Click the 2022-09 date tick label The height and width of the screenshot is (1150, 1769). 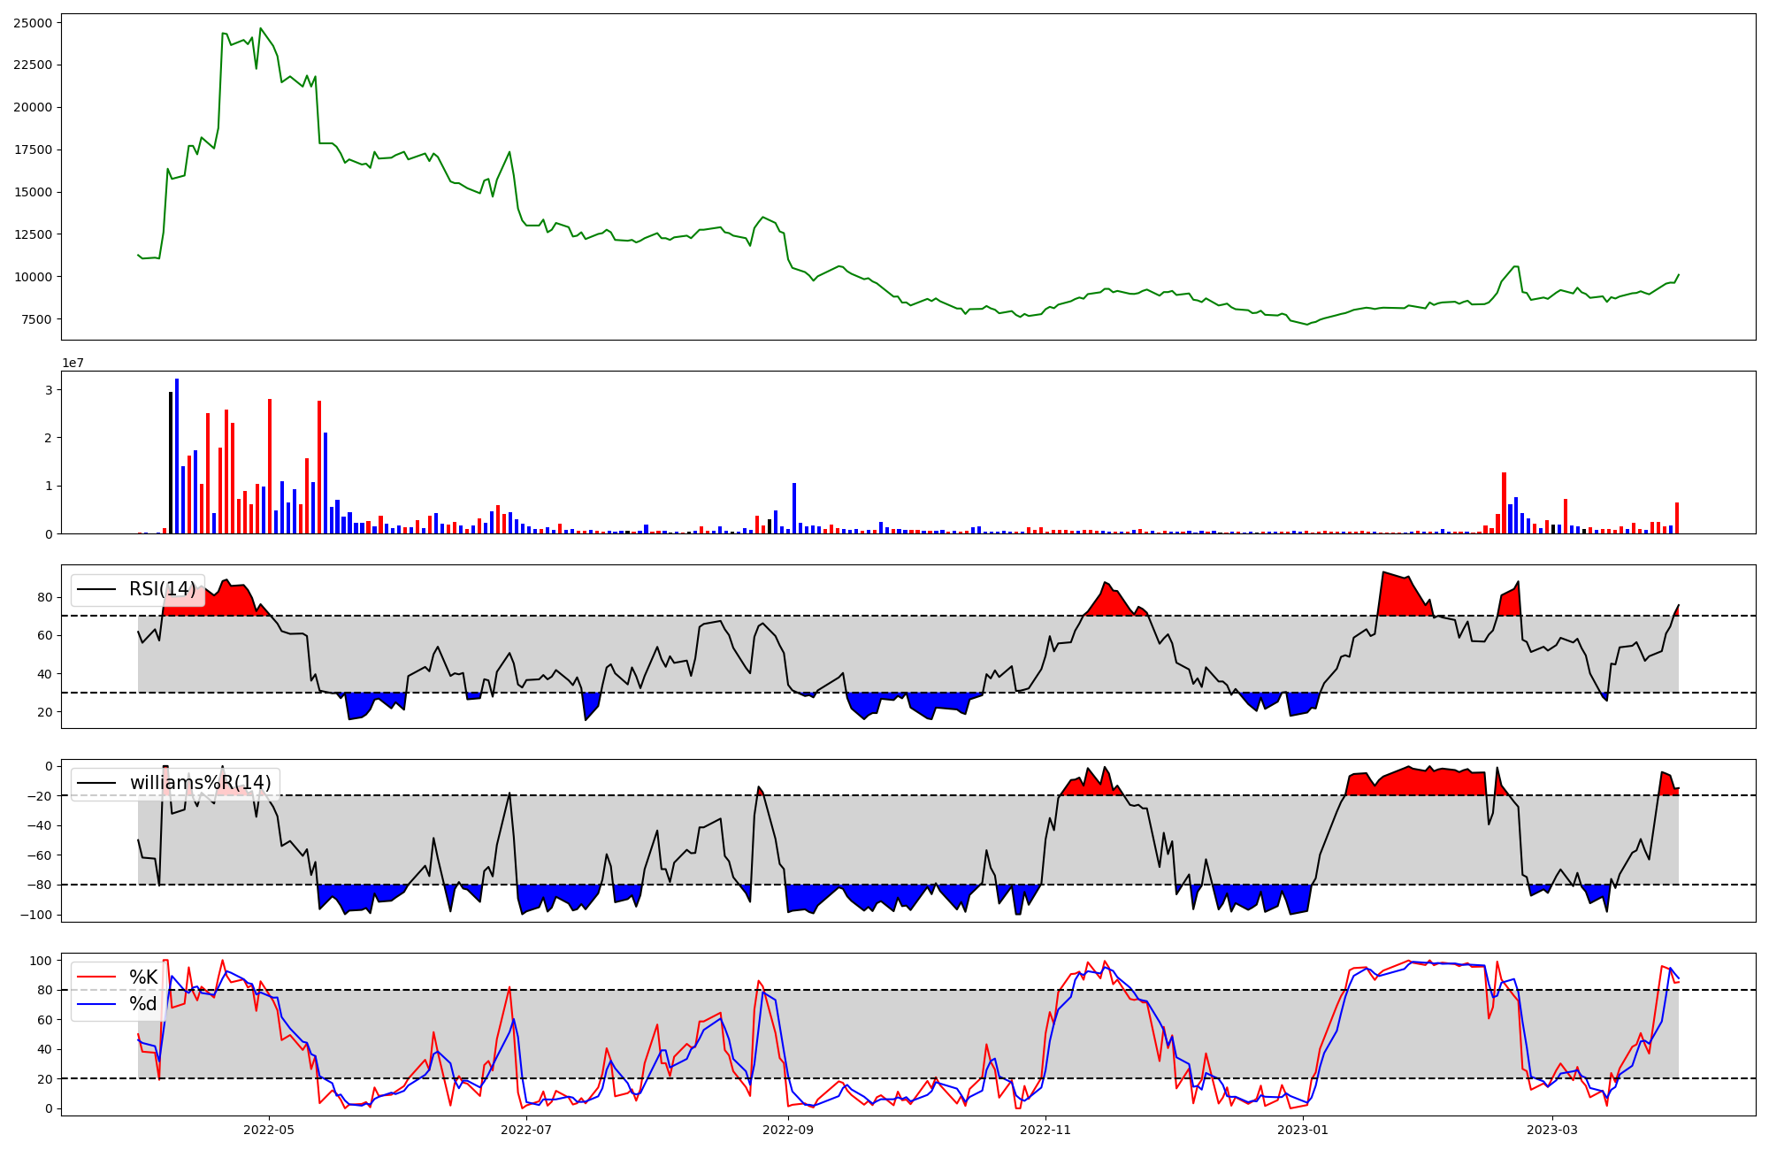tap(787, 1130)
